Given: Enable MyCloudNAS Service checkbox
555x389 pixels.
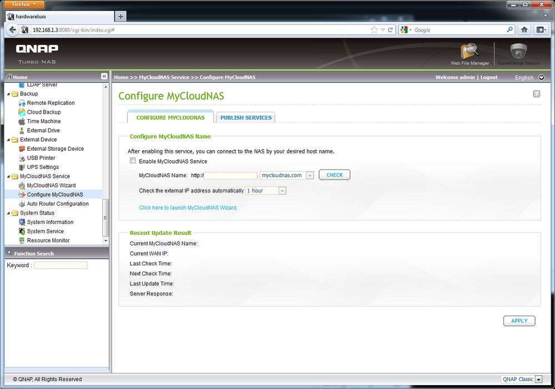Looking at the screenshot, I should click(x=133, y=161).
